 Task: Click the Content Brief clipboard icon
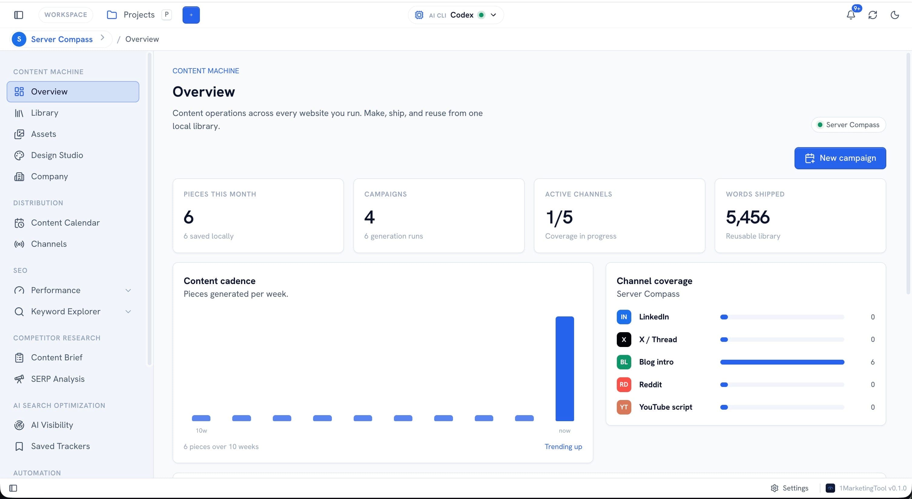[19, 358]
